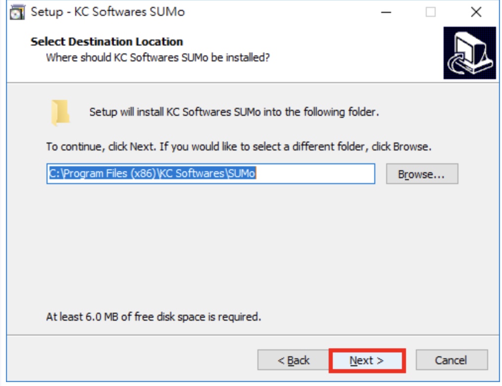Cancel the SUMo installation
Image resolution: width=502 pixels, height=386 pixels.
pyautogui.click(x=452, y=360)
